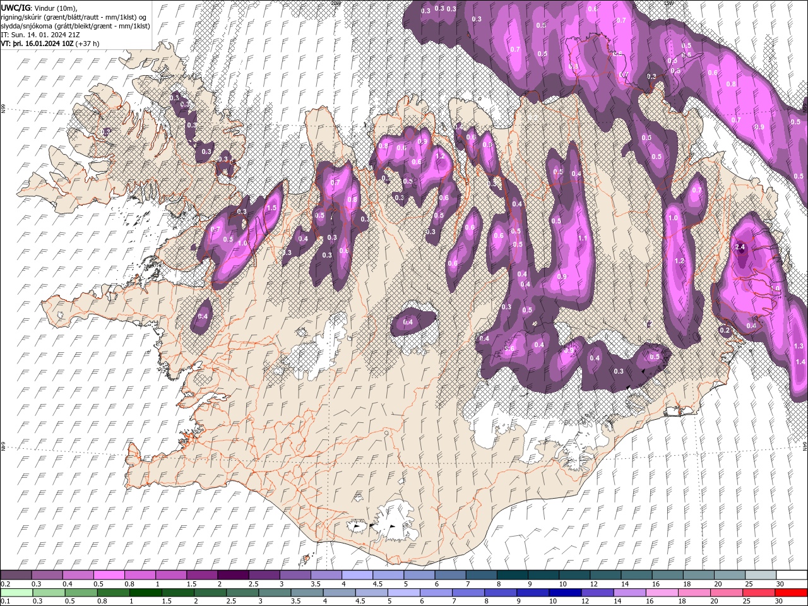This screenshot has height=606, width=808.
Task: Select the 1.5 snowfall value on the map
Action: pos(272,208)
